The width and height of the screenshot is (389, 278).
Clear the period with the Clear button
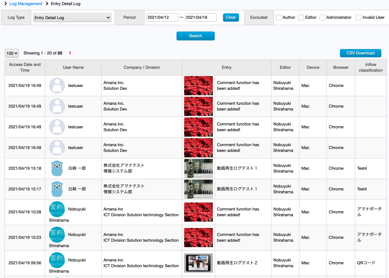click(x=231, y=18)
